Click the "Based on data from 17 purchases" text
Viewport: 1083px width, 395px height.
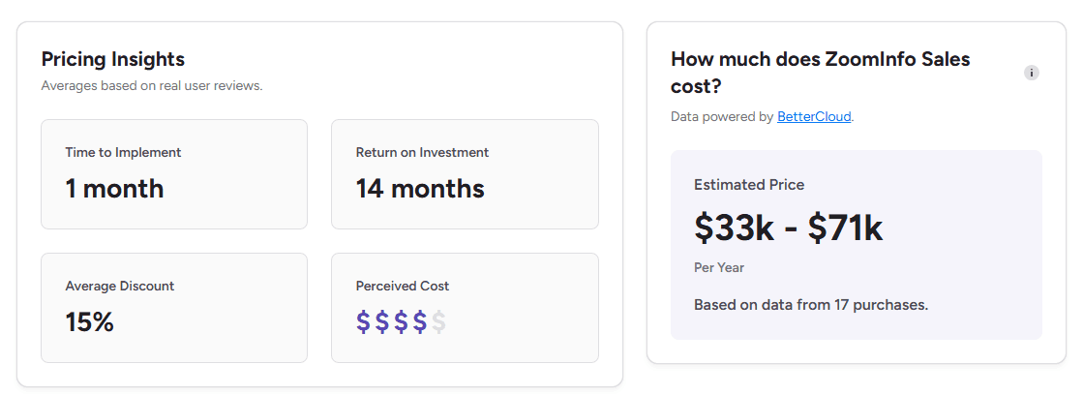(x=811, y=305)
